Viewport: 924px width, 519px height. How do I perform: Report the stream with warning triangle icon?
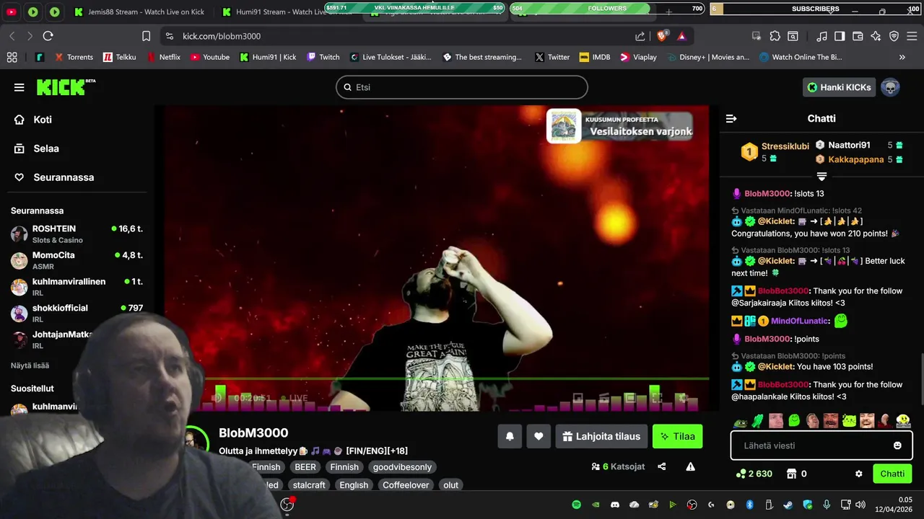click(x=690, y=466)
